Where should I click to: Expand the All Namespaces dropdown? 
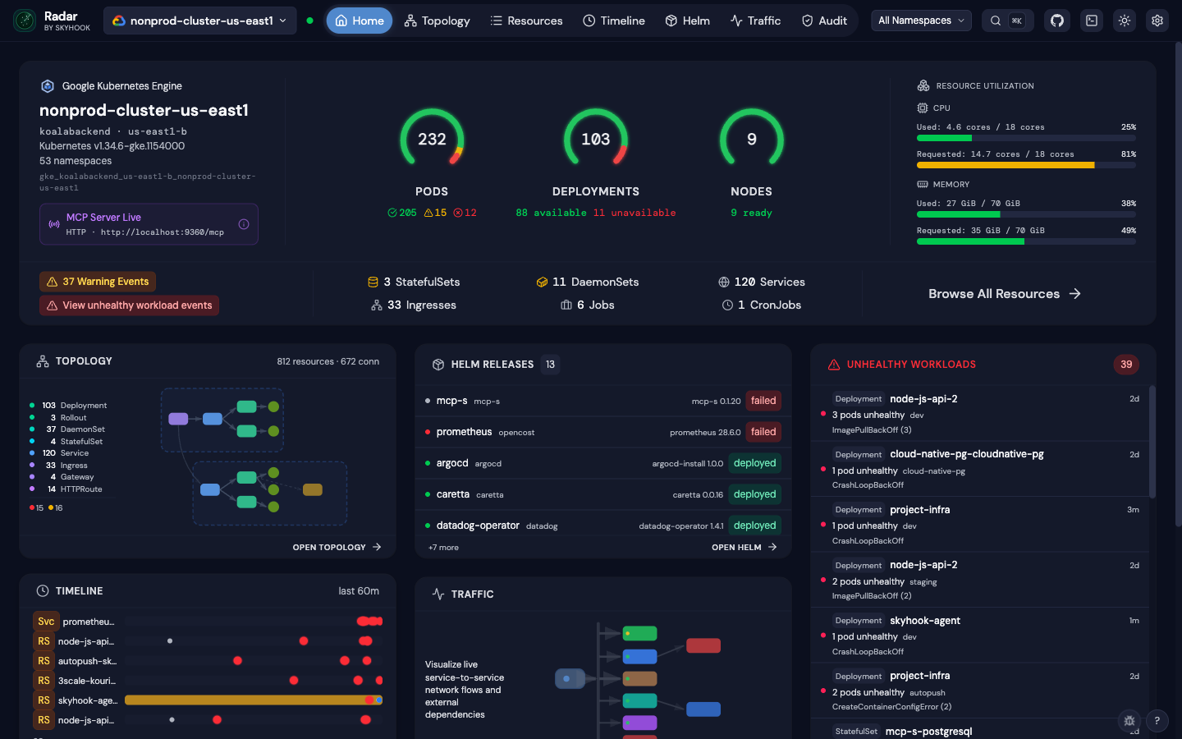click(921, 21)
